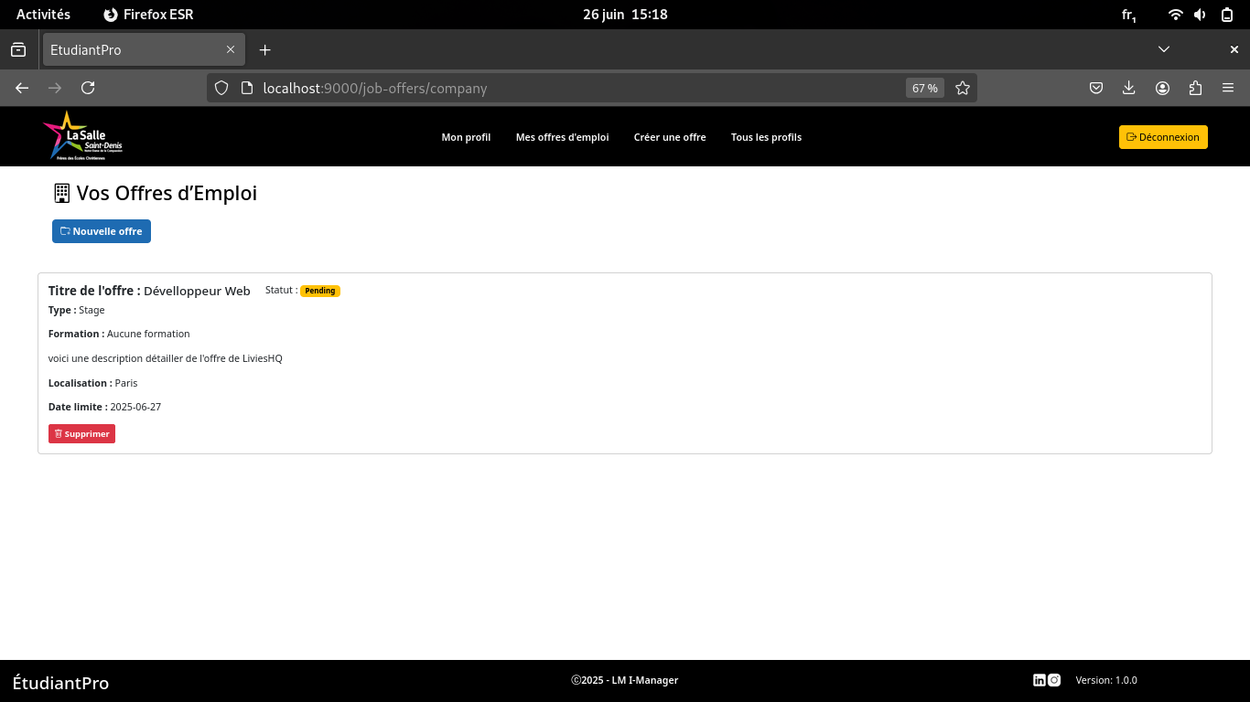
Task: Go to Mon profil page
Action: 466,137
